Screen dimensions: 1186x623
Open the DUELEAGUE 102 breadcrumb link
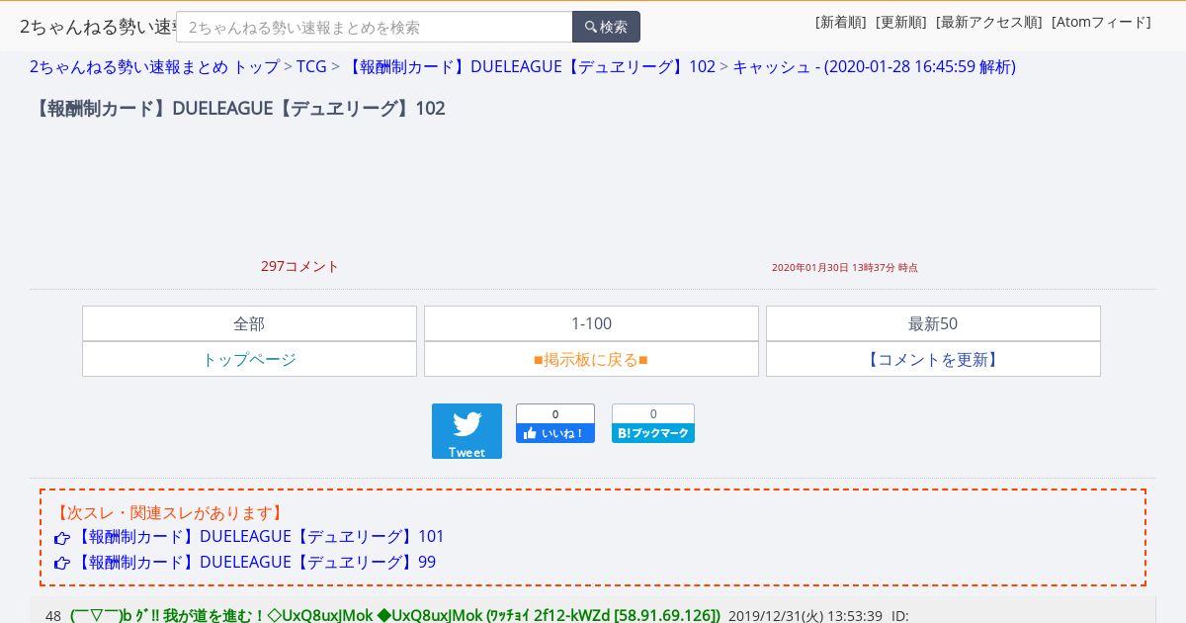pos(530,66)
